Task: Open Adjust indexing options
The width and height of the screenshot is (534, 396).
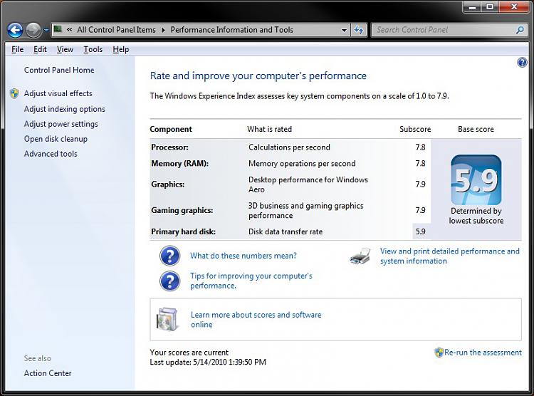Action: (64, 109)
